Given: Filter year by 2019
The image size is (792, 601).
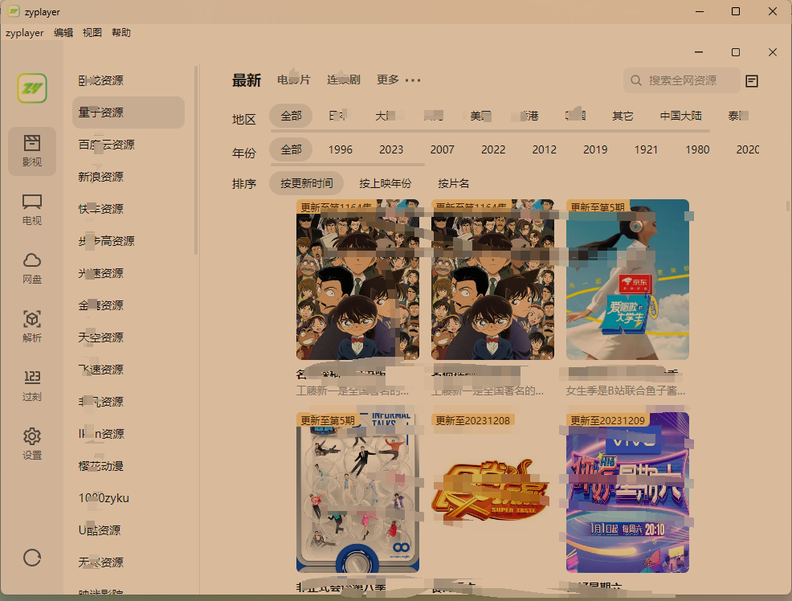Looking at the screenshot, I should [595, 149].
